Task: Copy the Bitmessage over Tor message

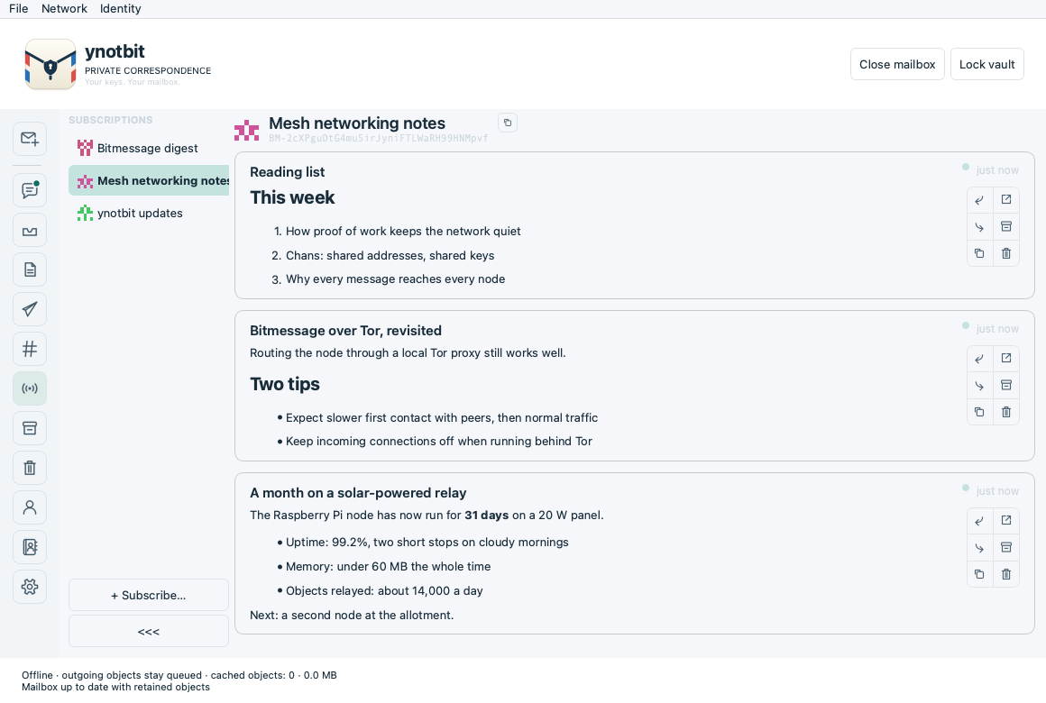Action: click(x=979, y=412)
